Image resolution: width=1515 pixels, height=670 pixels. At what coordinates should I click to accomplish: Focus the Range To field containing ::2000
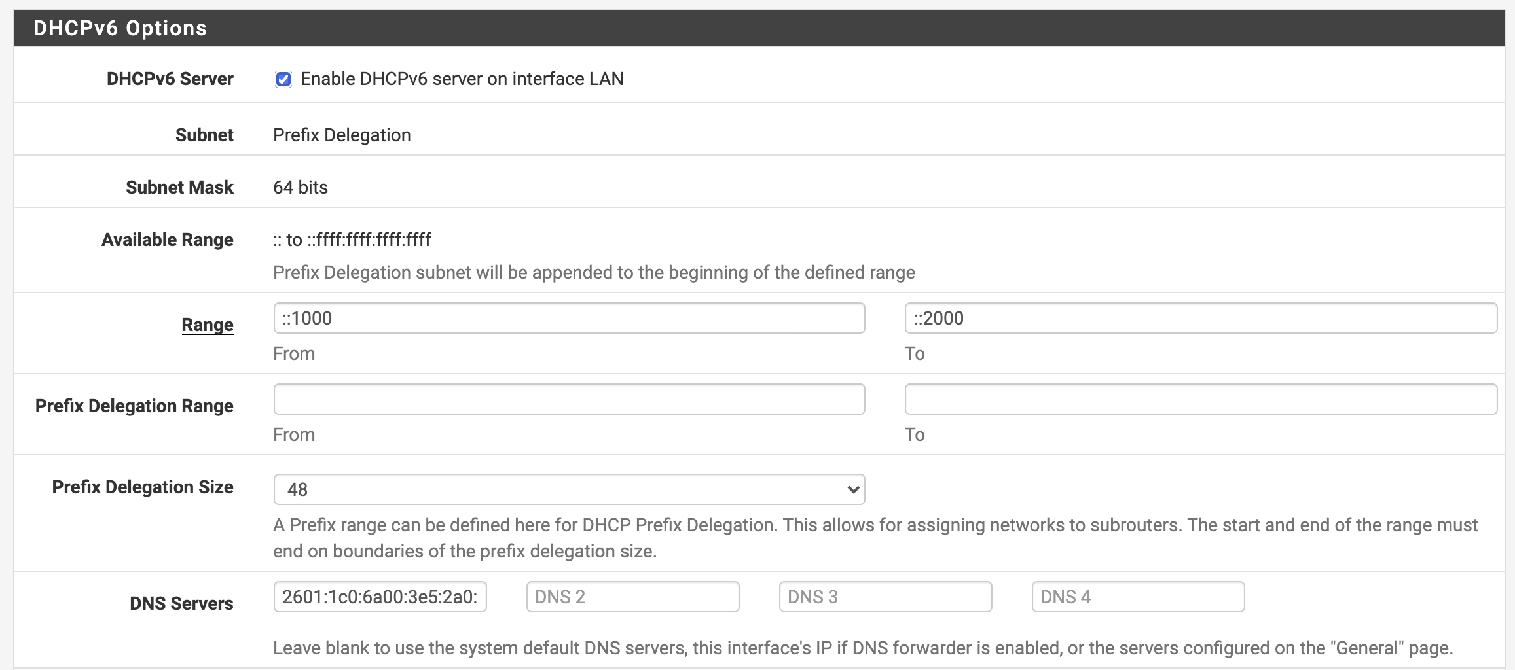(x=1200, y=318)
